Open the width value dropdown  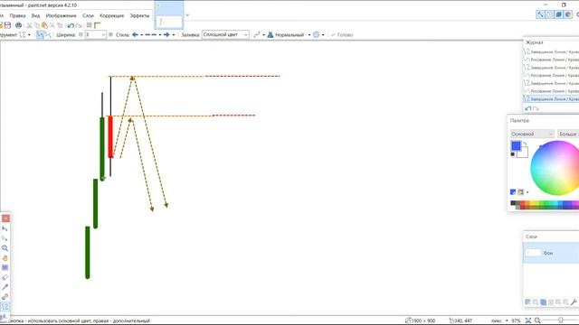click(x=103, y=34)
